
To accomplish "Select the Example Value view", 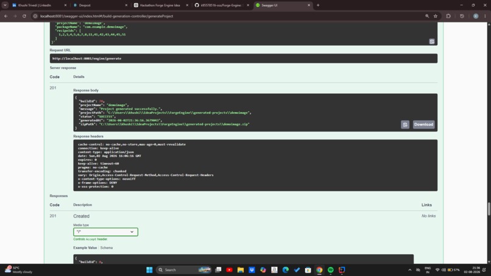I will click(85, 248).
